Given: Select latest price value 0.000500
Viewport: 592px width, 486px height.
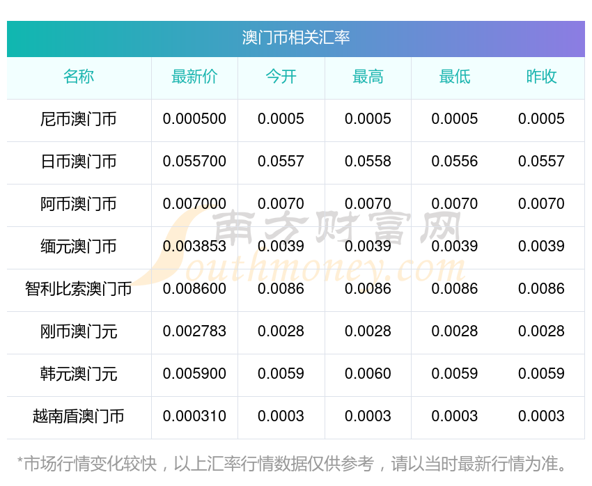Looking at the screenshot, I should click(x=194, y=119).
